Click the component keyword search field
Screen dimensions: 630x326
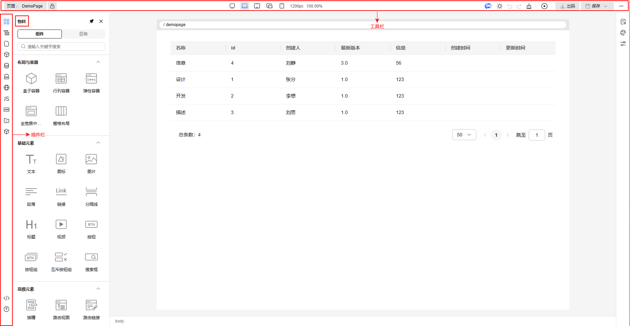pyautogui.click(x=61, y=46)
